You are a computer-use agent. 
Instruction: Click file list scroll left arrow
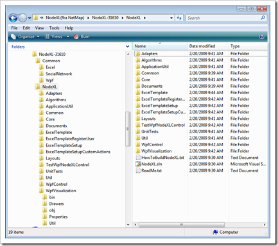tap(135, 225)
